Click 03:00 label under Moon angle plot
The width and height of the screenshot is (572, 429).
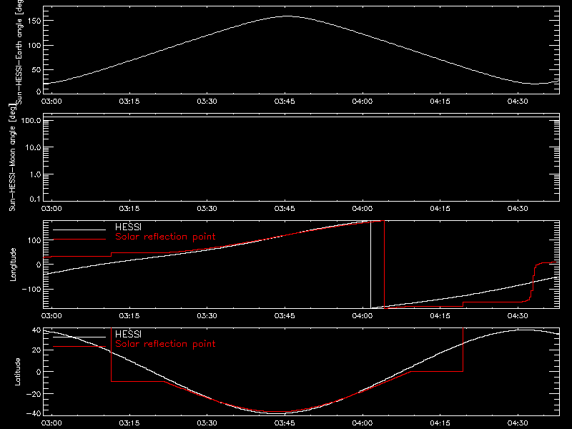pyautogui.click(x=51, y=209)
